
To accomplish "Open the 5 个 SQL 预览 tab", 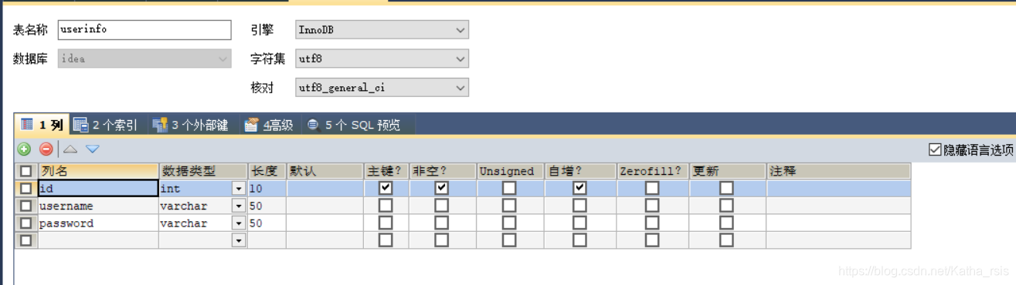I will point(354,125).
